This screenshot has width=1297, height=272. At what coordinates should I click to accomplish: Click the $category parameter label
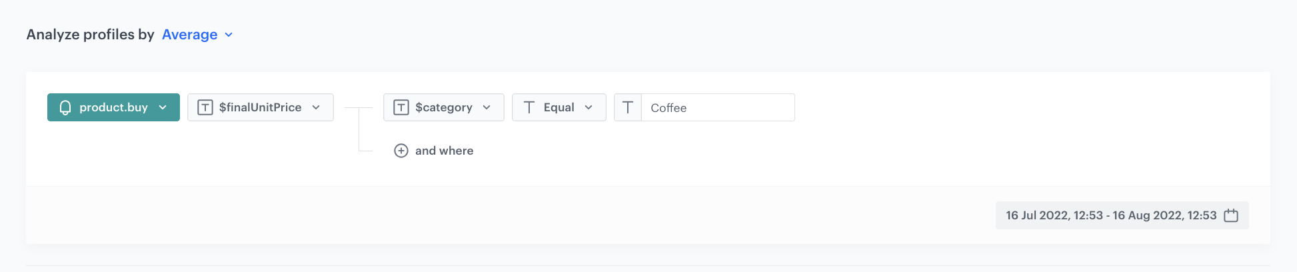443,107
